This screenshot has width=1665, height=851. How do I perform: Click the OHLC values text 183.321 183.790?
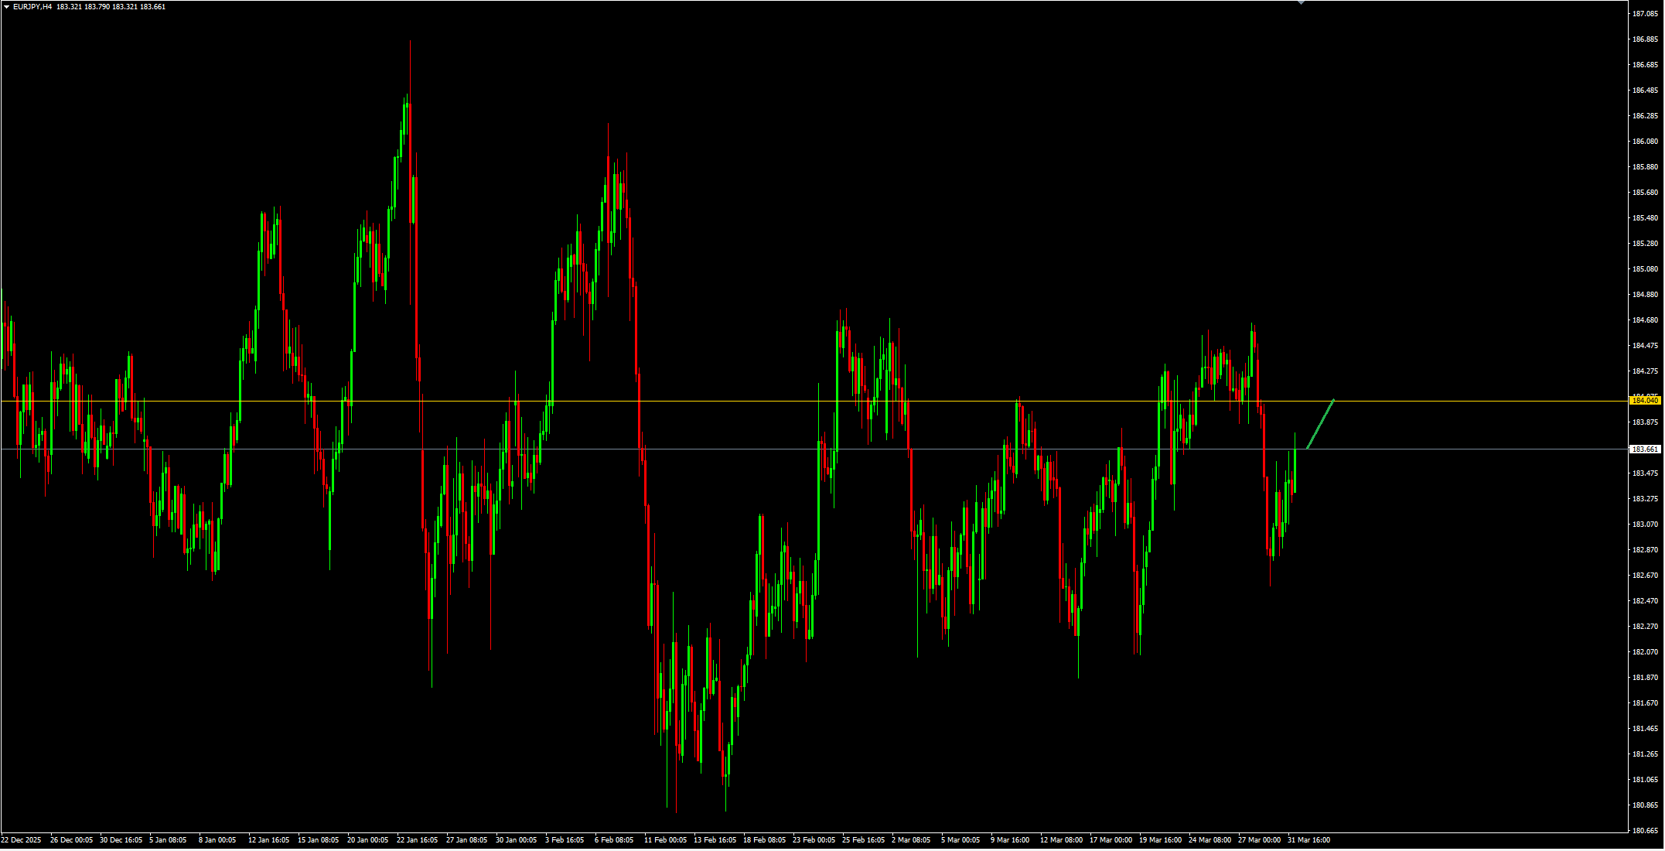[x=83, y=7]
